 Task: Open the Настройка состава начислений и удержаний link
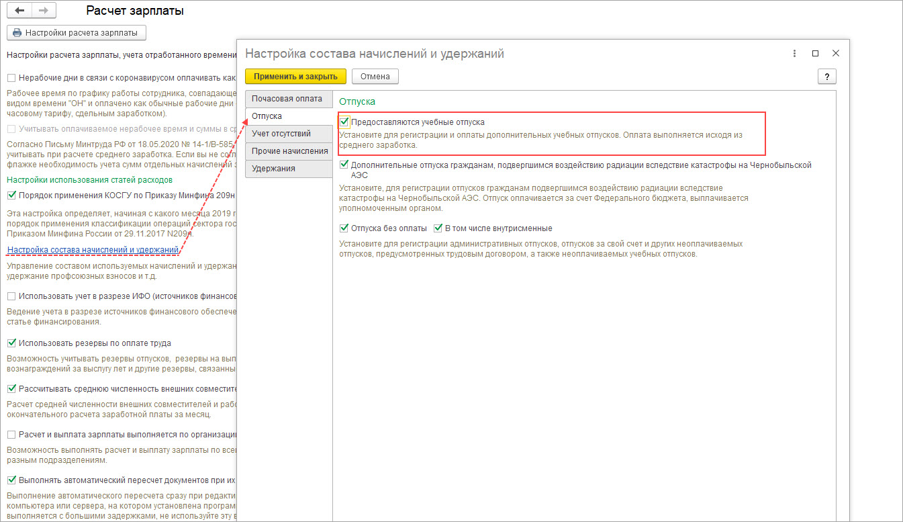(93, 251)
